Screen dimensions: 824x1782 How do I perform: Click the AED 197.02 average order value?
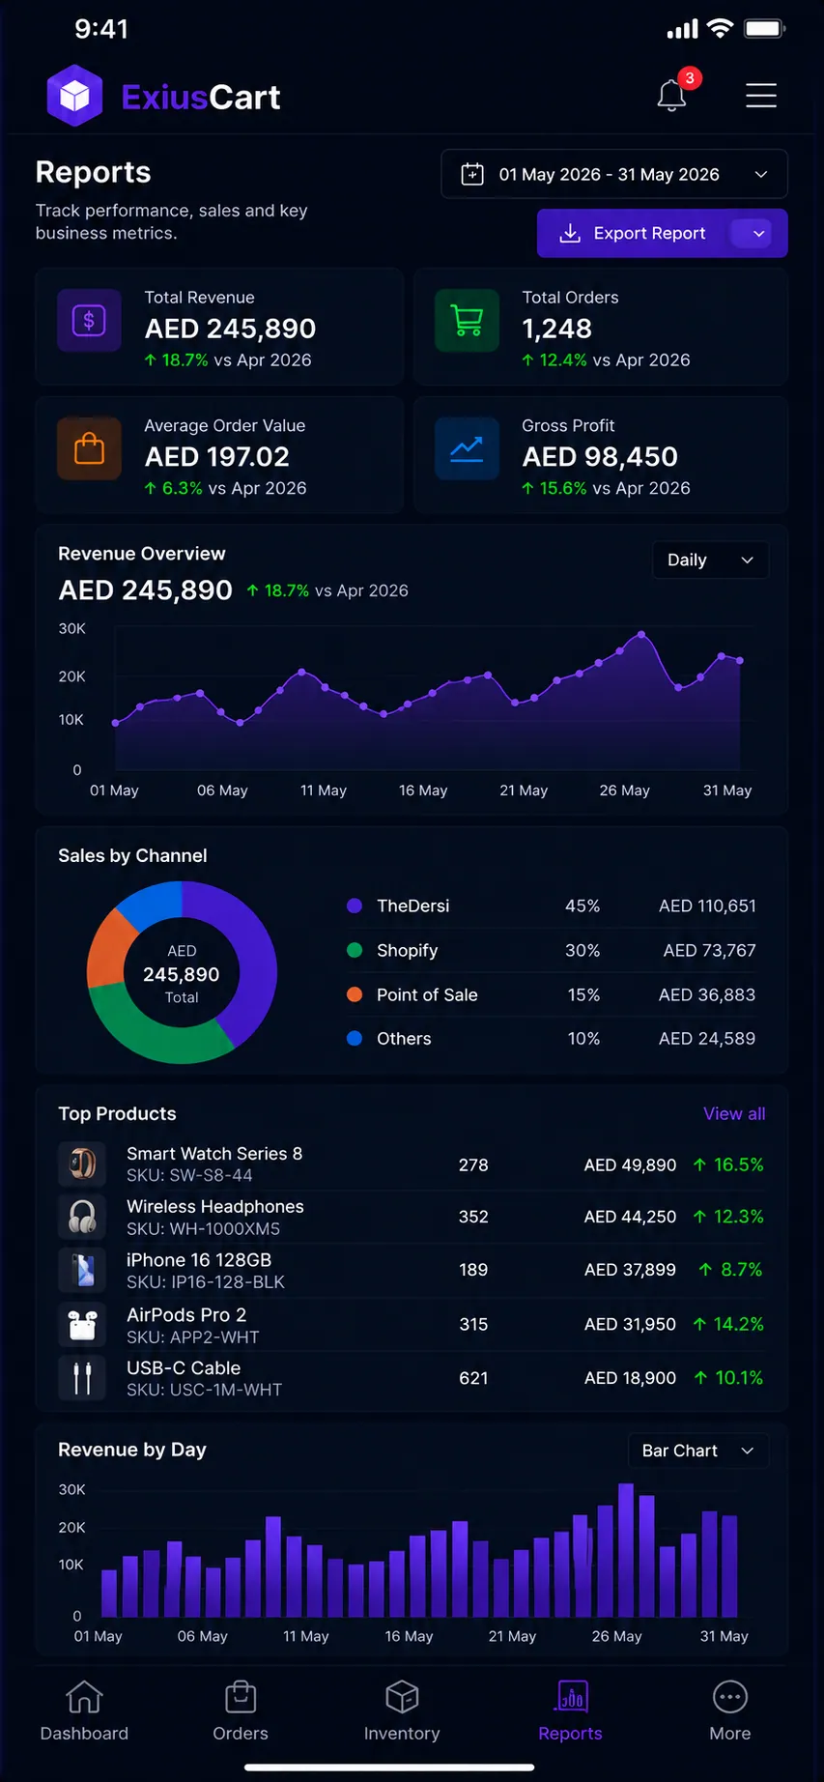coord(216,456)
